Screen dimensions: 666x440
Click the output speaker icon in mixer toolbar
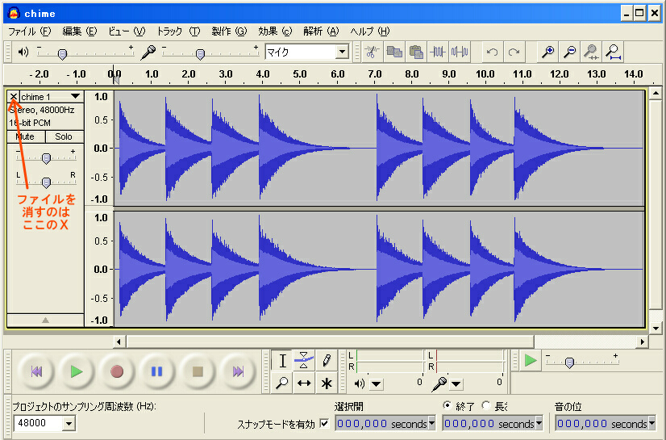23,52
